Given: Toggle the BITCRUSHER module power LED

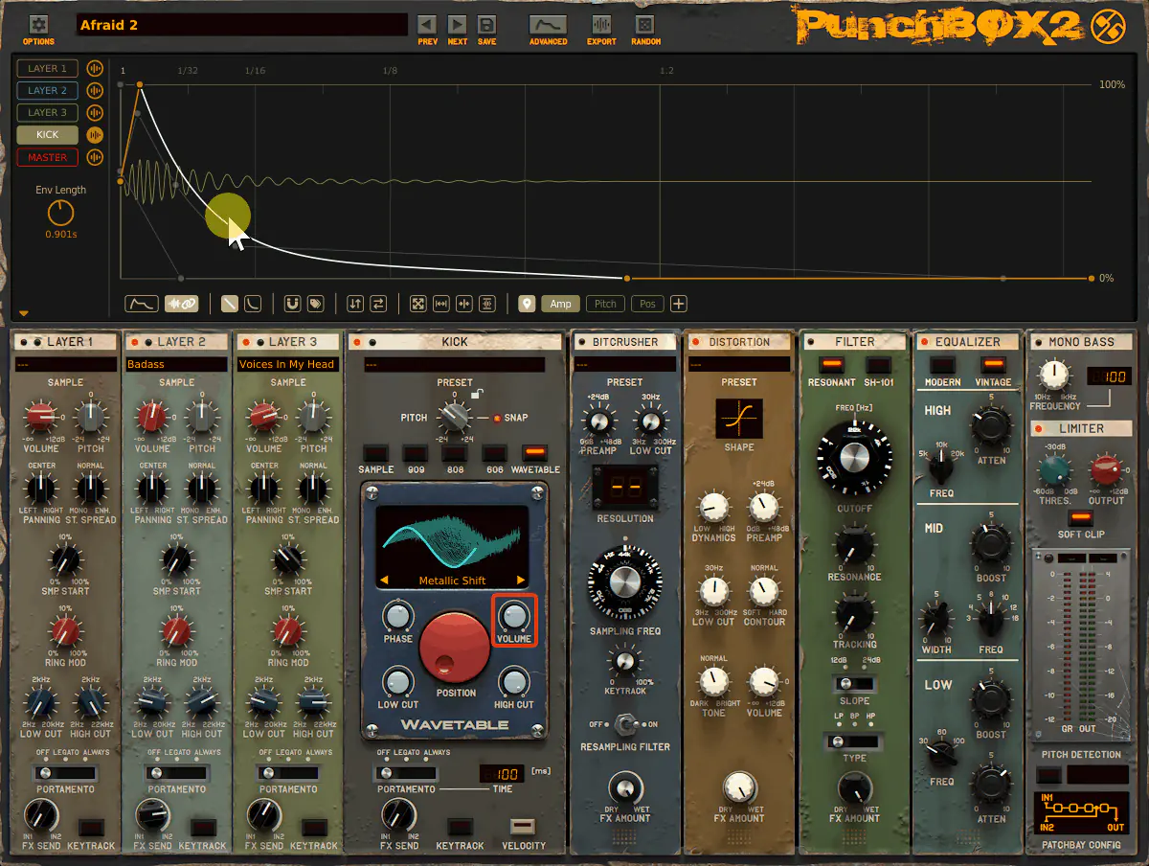Looking at the screenshot, I should 581,342.
